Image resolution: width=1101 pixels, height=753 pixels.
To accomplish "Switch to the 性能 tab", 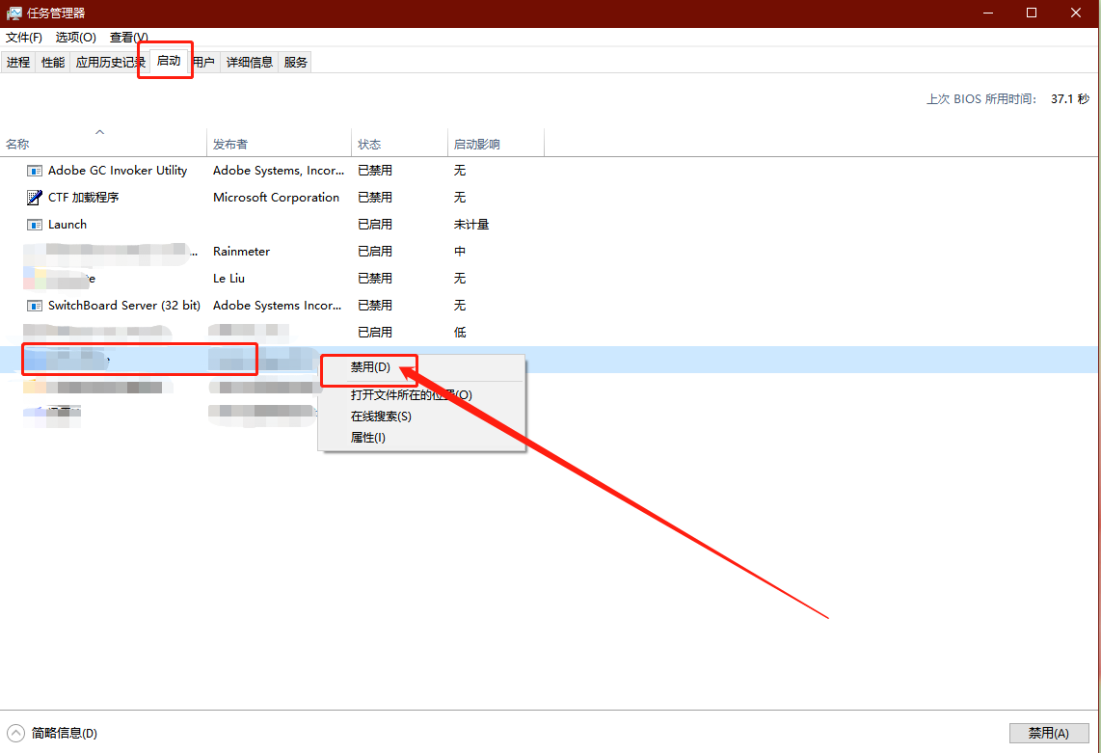I will pos(53,63).
